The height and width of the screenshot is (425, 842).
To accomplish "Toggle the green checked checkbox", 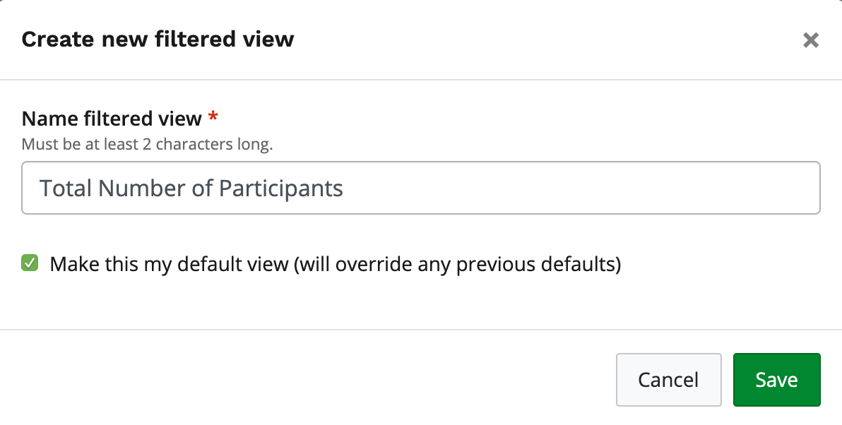I will click(30, 264).
